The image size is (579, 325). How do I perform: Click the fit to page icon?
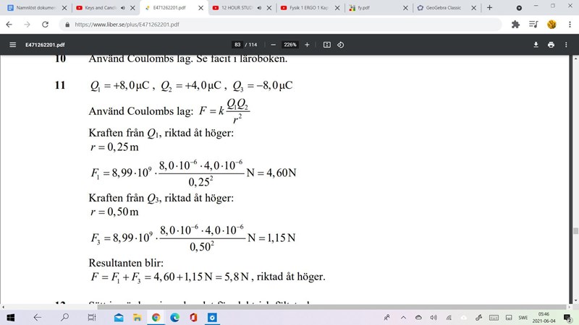coord(326,44)
